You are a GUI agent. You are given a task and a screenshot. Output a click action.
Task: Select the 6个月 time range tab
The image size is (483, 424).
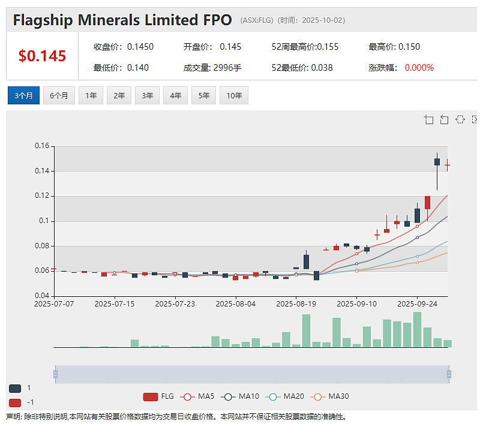tap(59, 95)
